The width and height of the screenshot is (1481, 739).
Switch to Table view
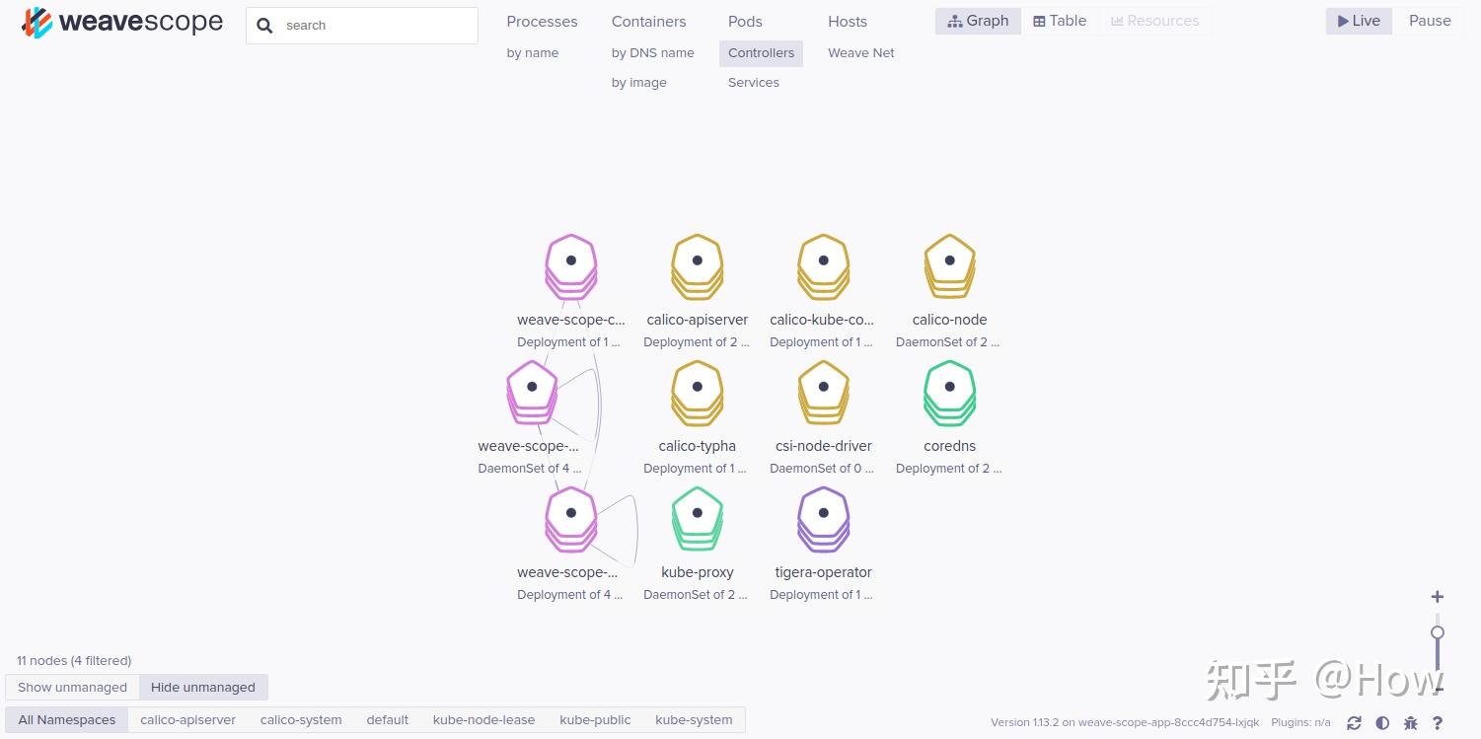tap(1060, 21)
